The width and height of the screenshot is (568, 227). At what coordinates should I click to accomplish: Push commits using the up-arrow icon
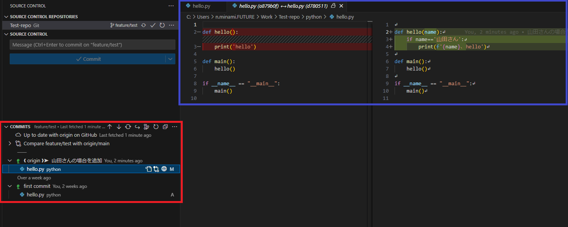109,126
